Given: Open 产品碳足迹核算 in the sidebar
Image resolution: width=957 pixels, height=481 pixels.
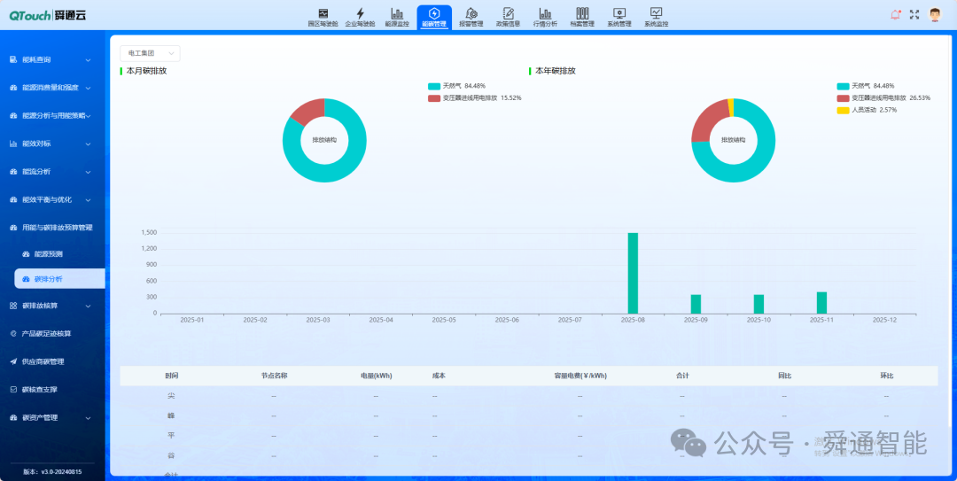Looking at the screenshot, I should 46,334.
